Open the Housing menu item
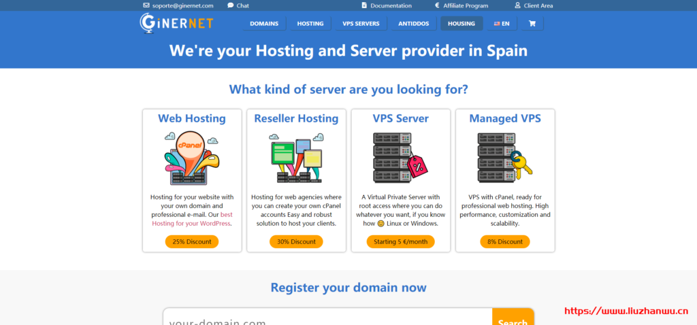Viewport: 697px width, 325px height. (461, 24)
